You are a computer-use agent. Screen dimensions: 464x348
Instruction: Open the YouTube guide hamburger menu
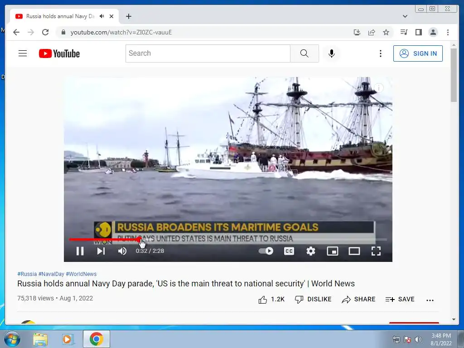point(23,53)
